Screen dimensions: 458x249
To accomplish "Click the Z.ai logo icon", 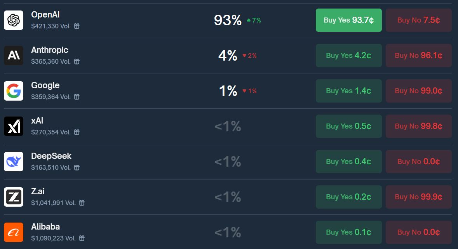I will [14, 197].
